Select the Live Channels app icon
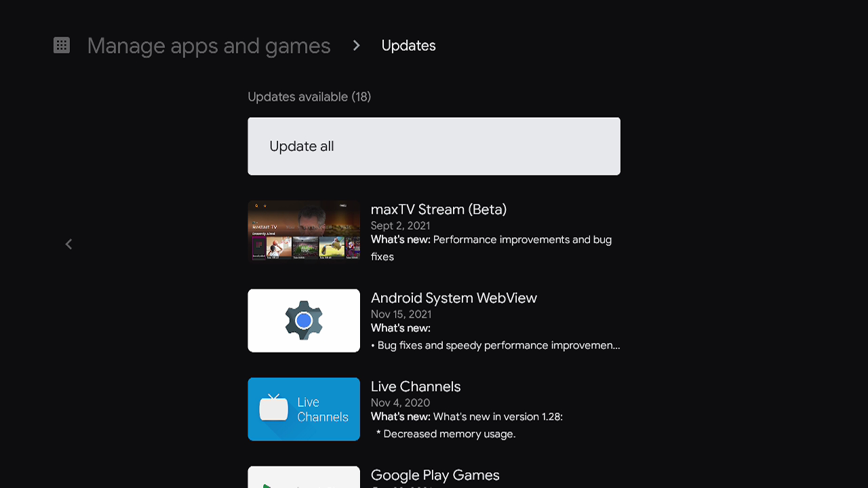This screenshot has width=868, height=488. [303, 409]
